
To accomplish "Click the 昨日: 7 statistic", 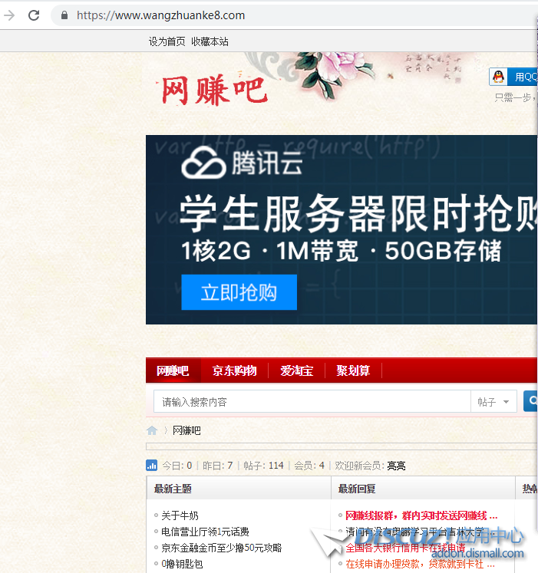I will click(218, 466).
